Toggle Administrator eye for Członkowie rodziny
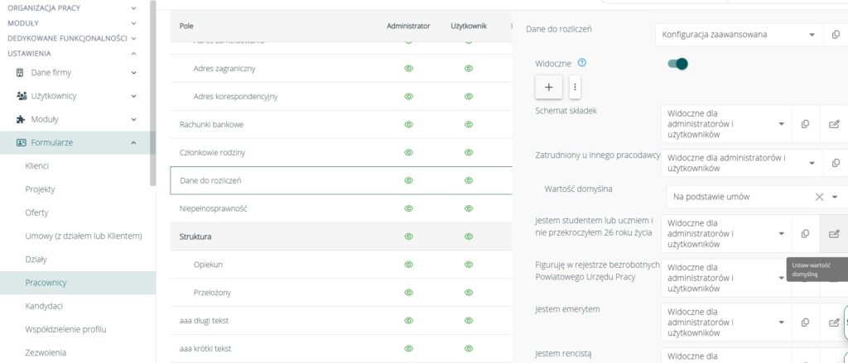The width and height of the screenshot is (848, 363). (x=408, y=152)
